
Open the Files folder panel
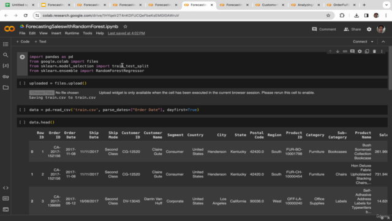[x=6, y=87]
